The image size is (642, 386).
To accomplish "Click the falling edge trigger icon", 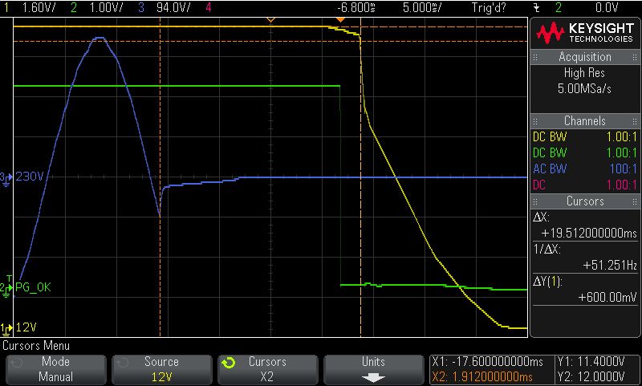I will point(537,8).
